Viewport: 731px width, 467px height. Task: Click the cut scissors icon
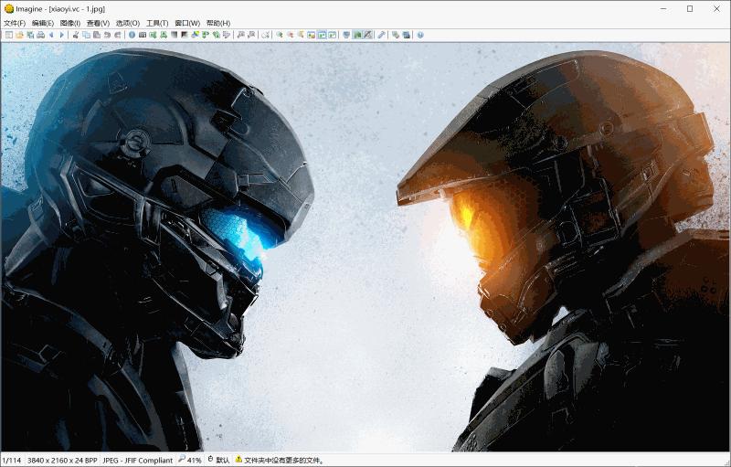[76, 35]
